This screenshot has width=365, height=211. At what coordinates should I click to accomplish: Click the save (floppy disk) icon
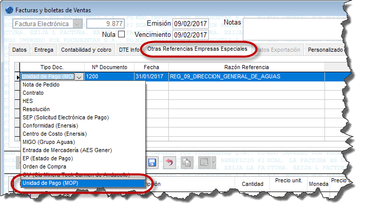[x=152, y=162]
